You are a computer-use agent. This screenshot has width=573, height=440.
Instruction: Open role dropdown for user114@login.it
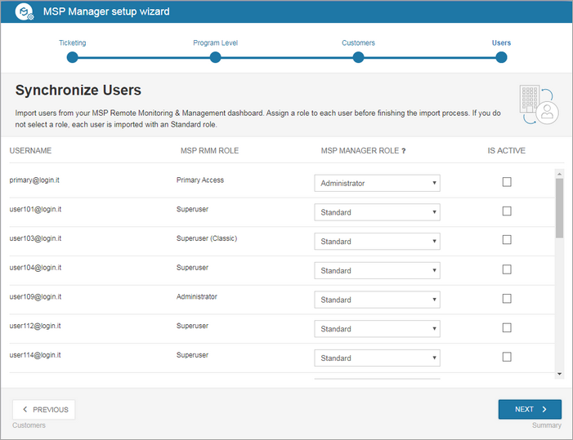[x=377, y=358]
